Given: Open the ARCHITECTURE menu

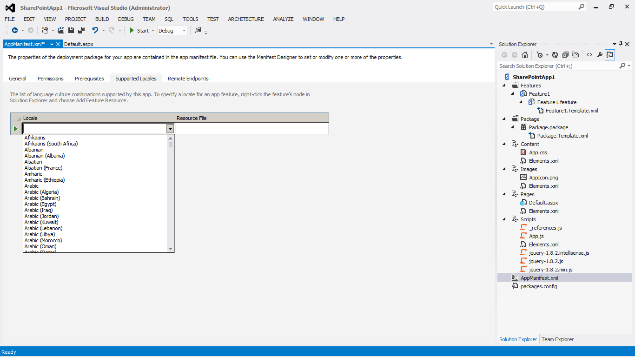Looking at the screenshot, I should pyautogui.click(x=246, y=19).
